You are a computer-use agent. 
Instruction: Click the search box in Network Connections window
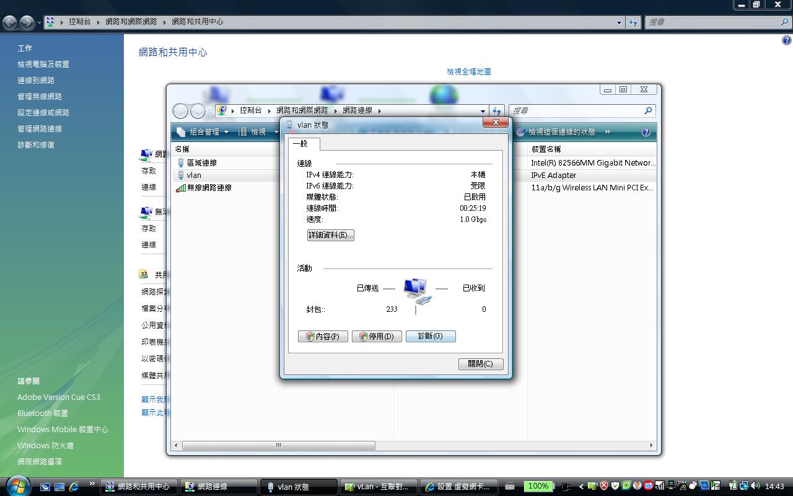click(x=576, y=111)
